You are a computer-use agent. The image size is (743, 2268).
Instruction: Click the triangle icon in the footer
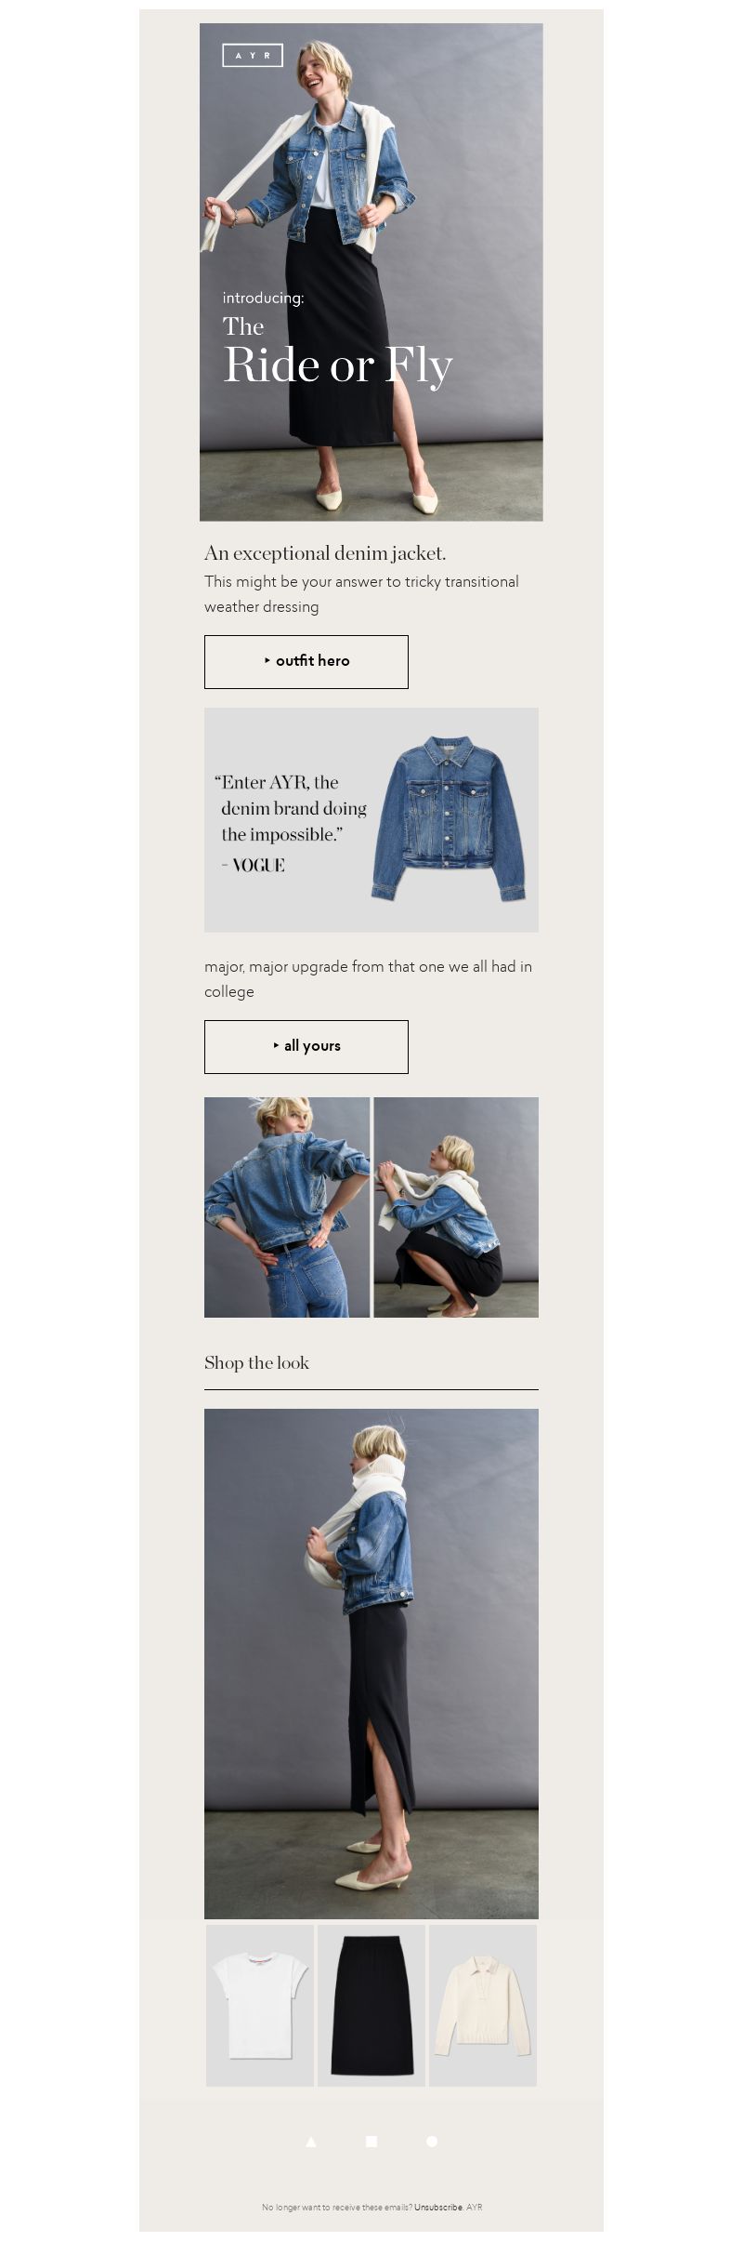point(311,2142)
